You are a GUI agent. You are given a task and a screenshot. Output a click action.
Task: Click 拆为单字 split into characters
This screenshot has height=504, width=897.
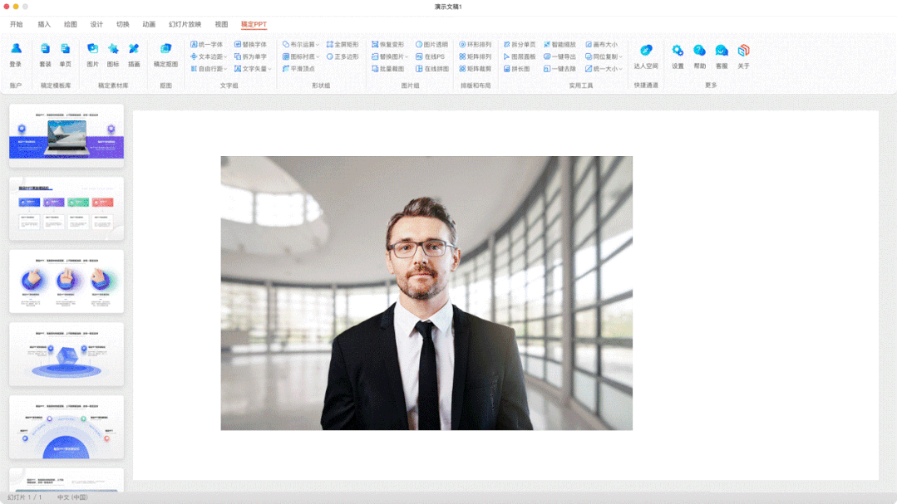250,56
